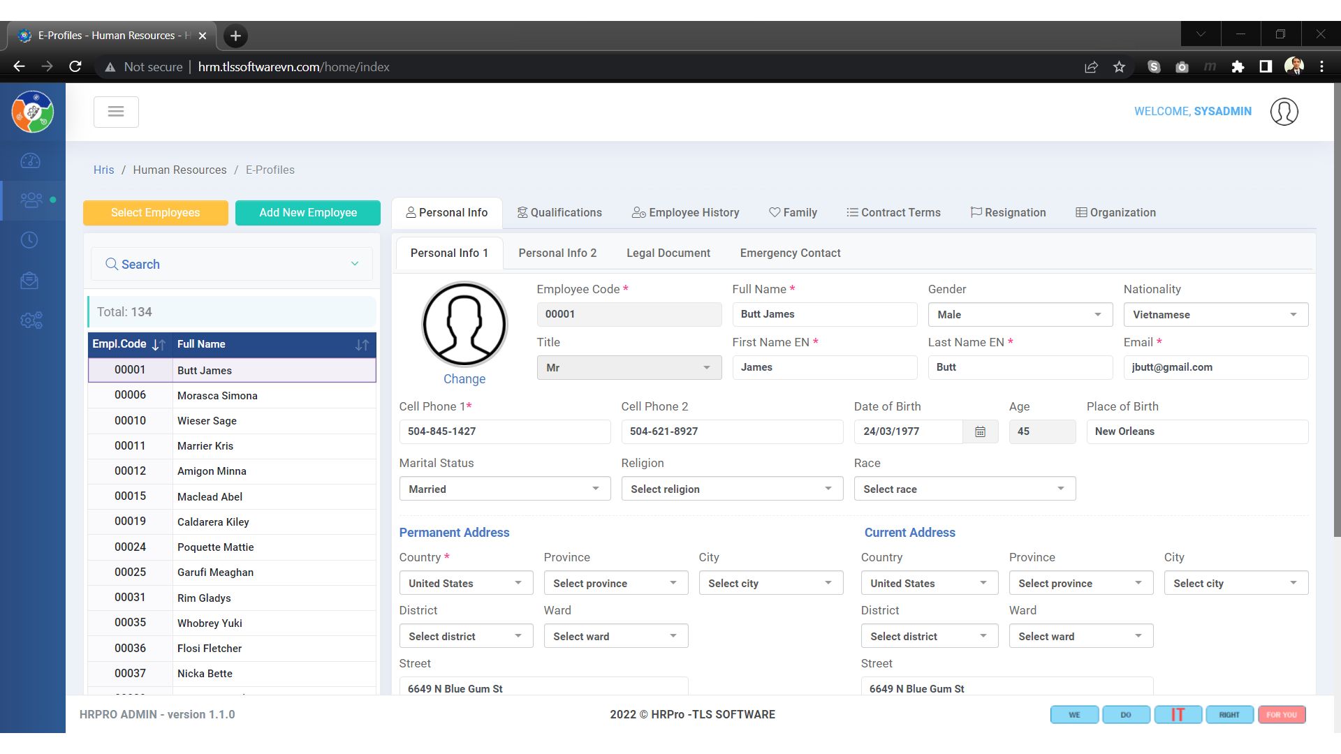The width and height of the screenshot is (1341, 754).
Task: Switch to the Qualifications tab
Action: [559, 213]
